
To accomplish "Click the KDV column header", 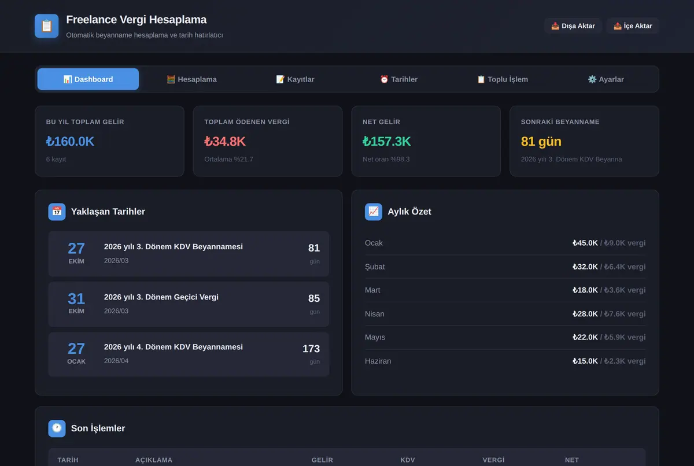I will [x=408, y=460].
